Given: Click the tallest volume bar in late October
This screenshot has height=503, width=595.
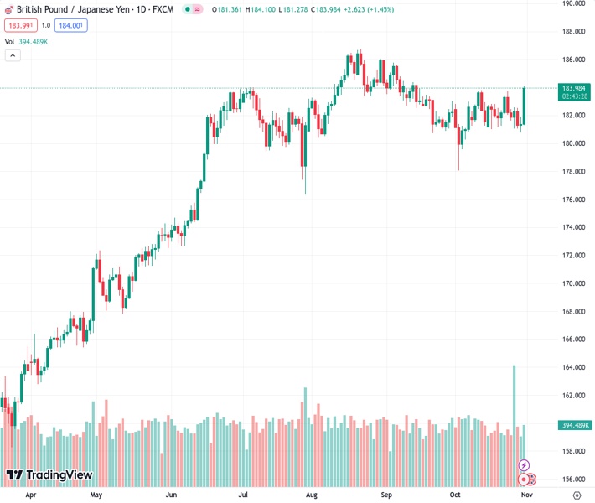Looking at the screenshot, I should click(514, 419).
